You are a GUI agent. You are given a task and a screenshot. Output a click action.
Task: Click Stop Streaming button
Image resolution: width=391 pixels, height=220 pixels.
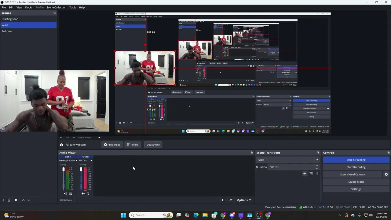point(356,160)
